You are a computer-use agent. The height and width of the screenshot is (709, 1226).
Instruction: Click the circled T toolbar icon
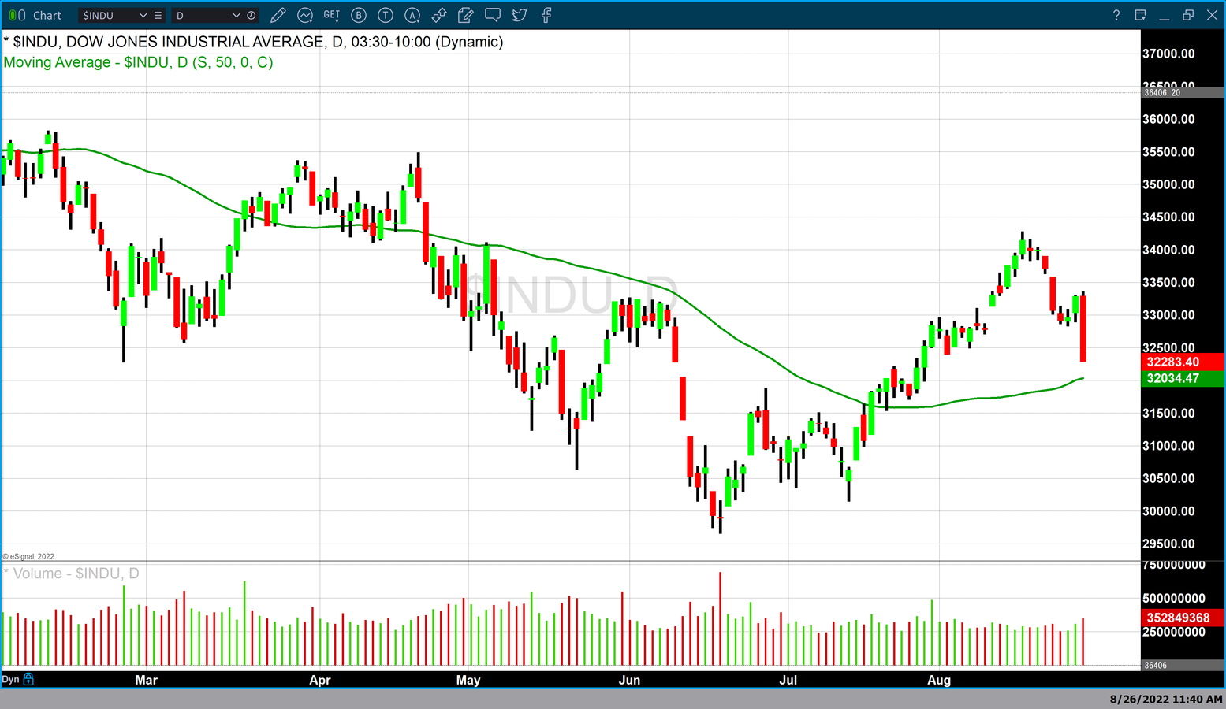[386, 15]
